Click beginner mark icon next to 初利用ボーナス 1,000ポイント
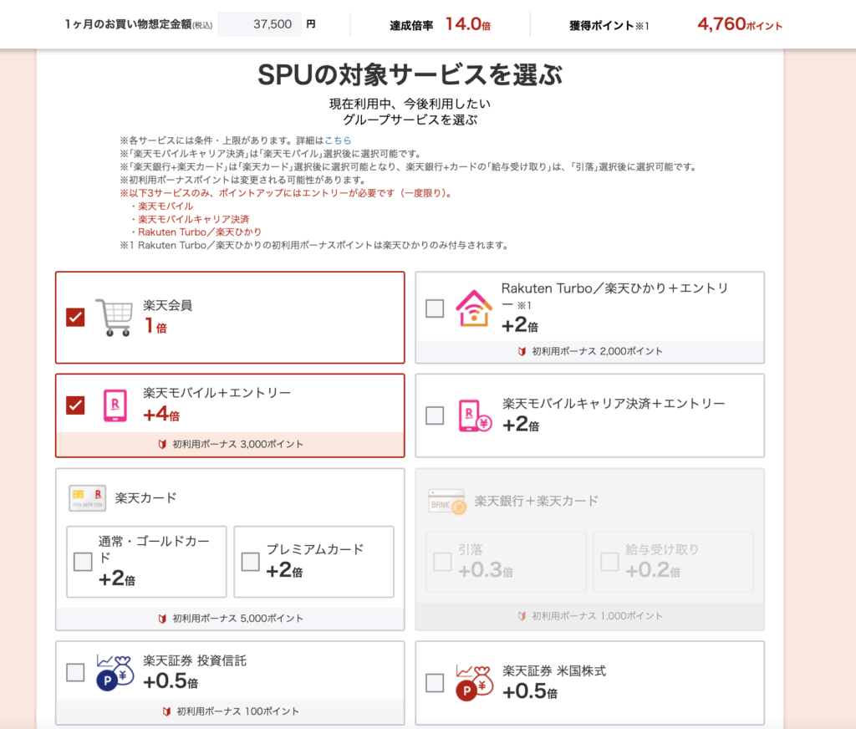The height and width of the screenshot is (729, 856). (x=522, y=616)
